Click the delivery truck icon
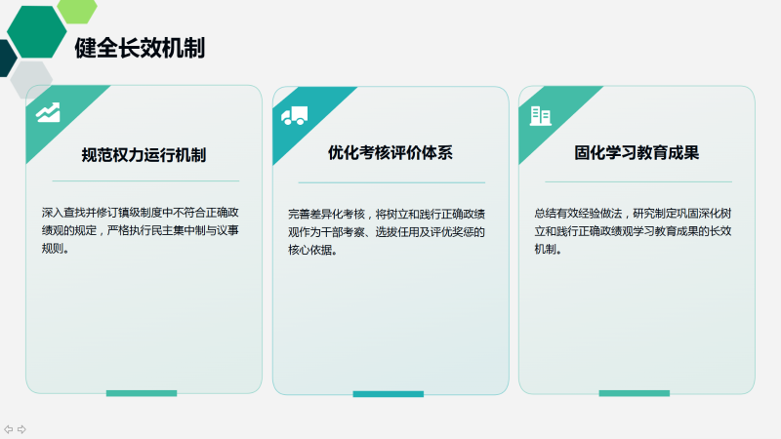 tap(294, 116)
